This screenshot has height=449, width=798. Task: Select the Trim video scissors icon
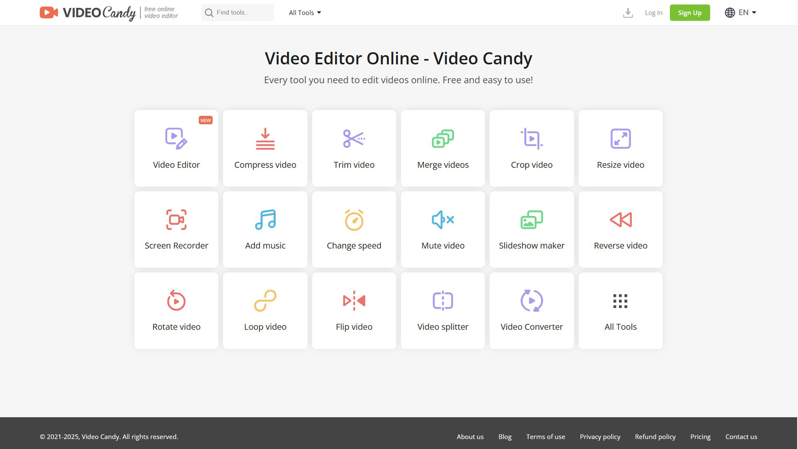click(x=354, y=138)
